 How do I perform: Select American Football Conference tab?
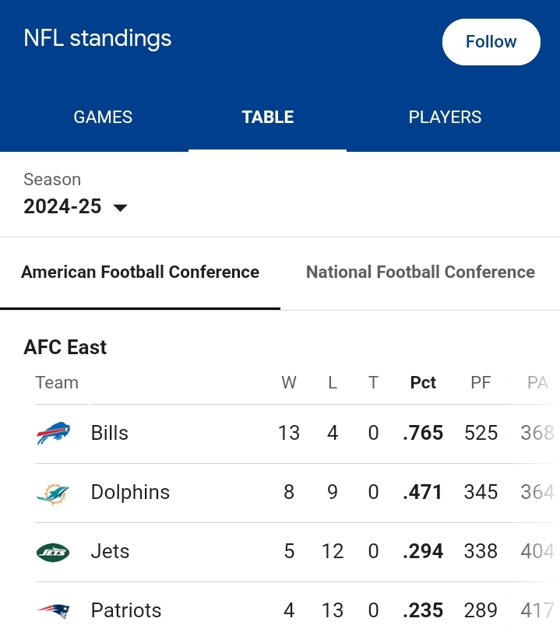(x=140, y=272)
